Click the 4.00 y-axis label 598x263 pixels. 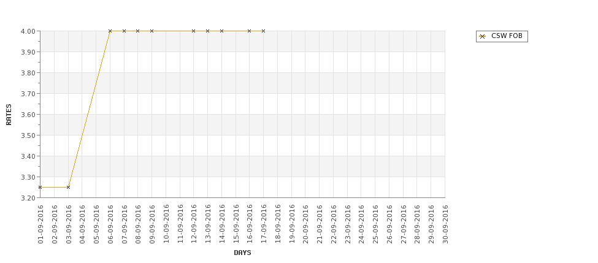(x=28, y=31)
